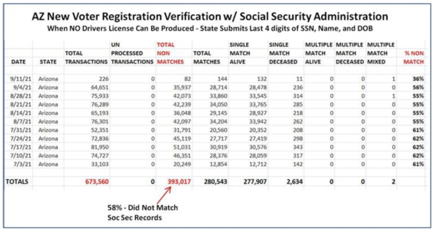The image size is (436, 232).
Task: Click total transactions value 64,651
Action: 100,88
